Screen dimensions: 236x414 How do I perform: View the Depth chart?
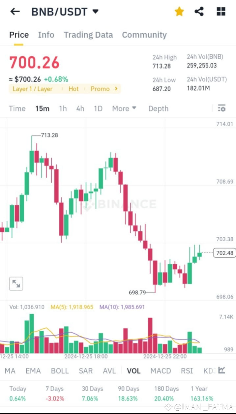point(158,108)
